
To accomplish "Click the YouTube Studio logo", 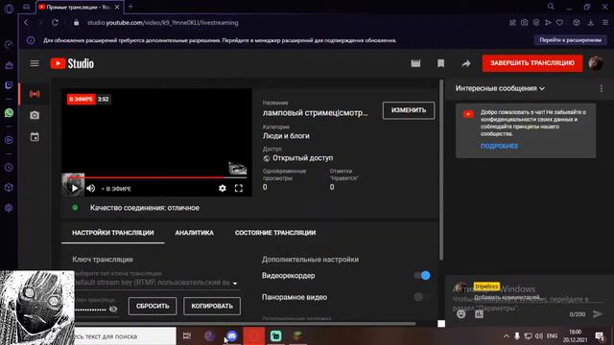I will click(x=72, y=63).
